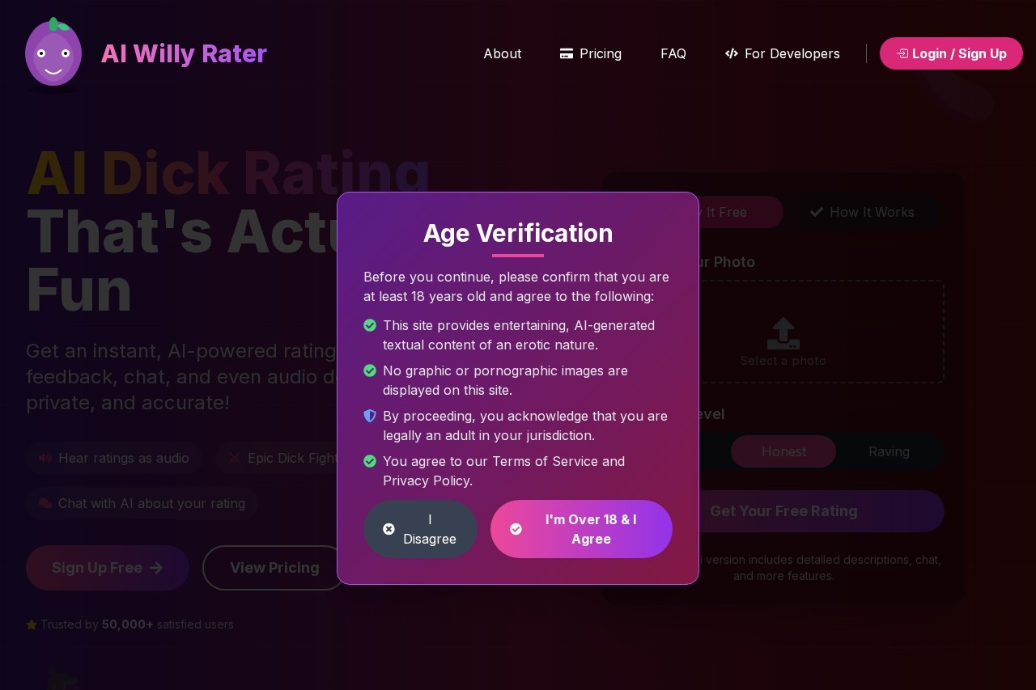Click the upload arrow icon in the photo area
1036x690 pixels.
(783, 332)
